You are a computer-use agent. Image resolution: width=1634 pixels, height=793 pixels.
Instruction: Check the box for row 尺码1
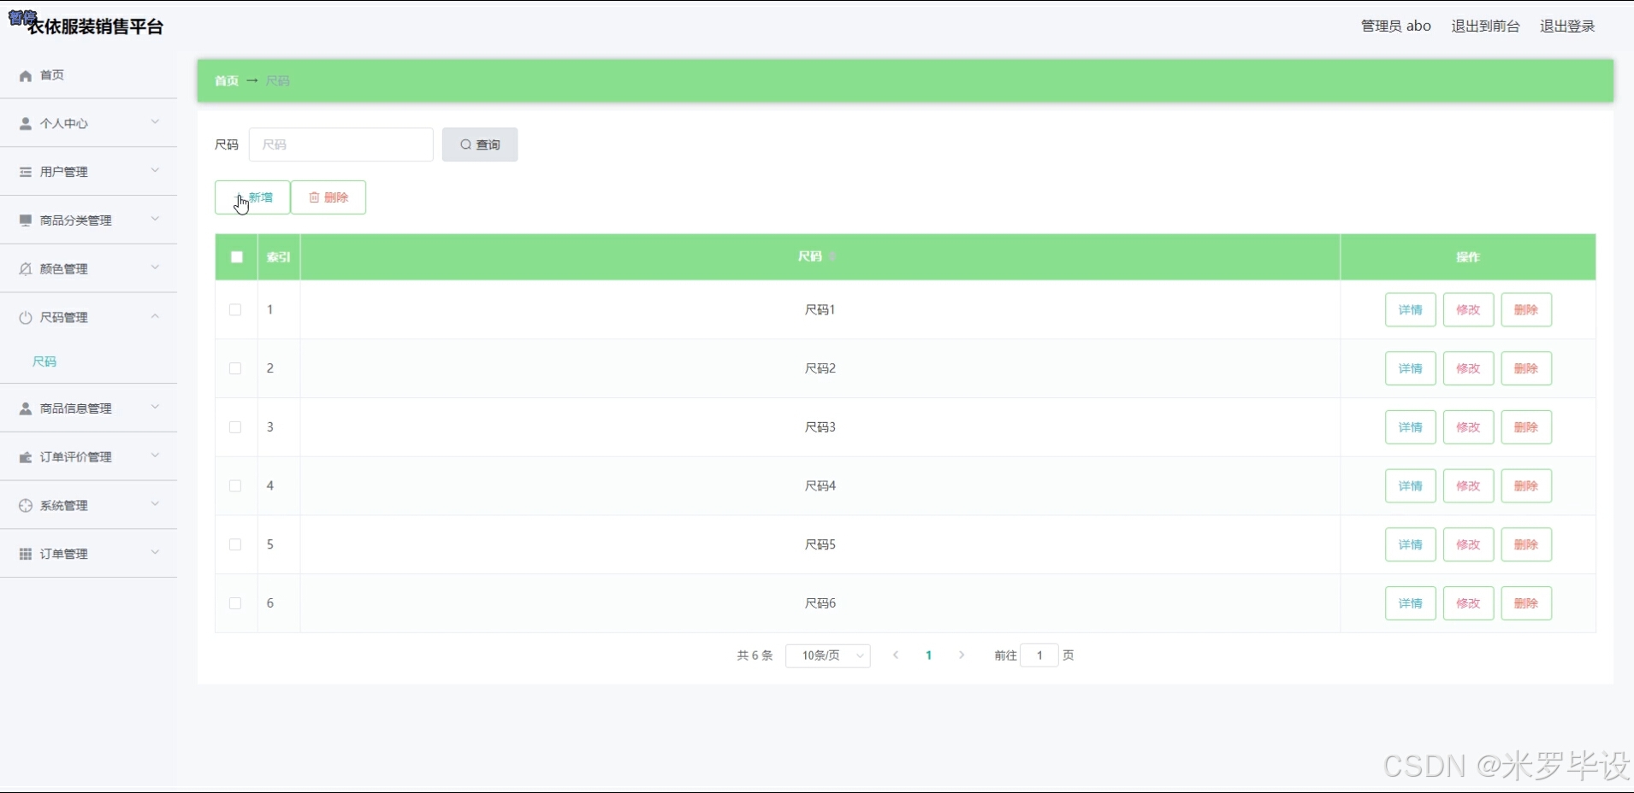point(235,309)
